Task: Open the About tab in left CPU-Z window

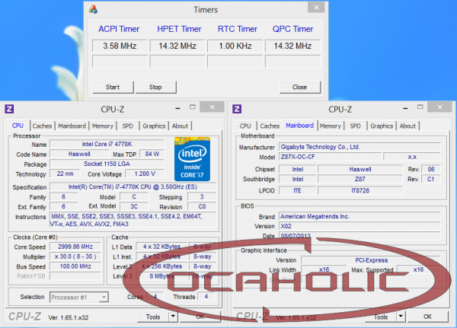Action: 180,126
